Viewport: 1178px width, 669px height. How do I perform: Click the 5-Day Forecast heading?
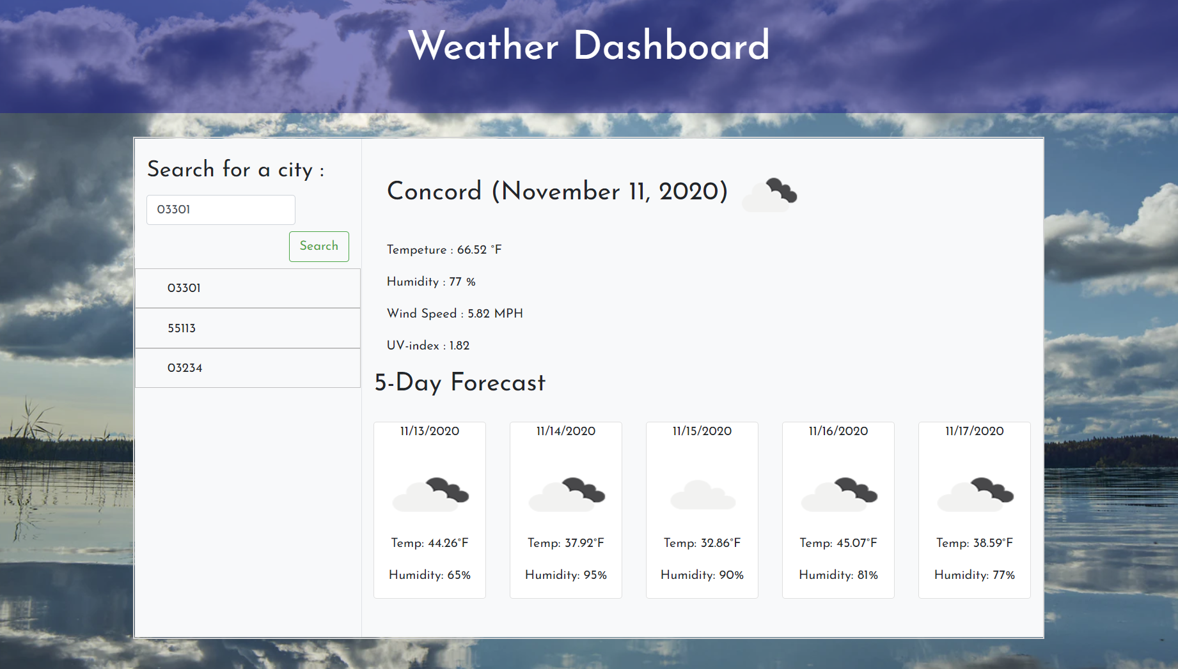tap(460, 383)
